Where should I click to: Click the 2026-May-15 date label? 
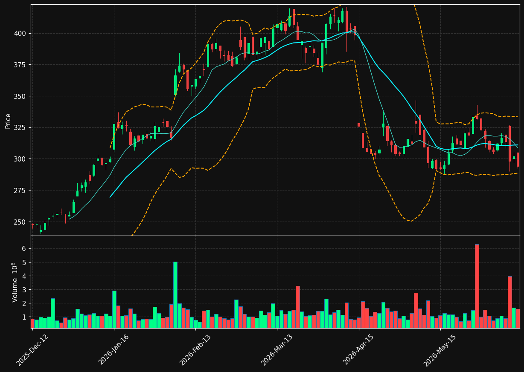point(440,350)
